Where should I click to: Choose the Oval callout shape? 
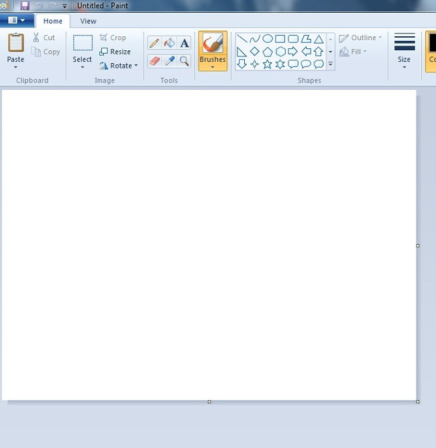tap(306, 64)
